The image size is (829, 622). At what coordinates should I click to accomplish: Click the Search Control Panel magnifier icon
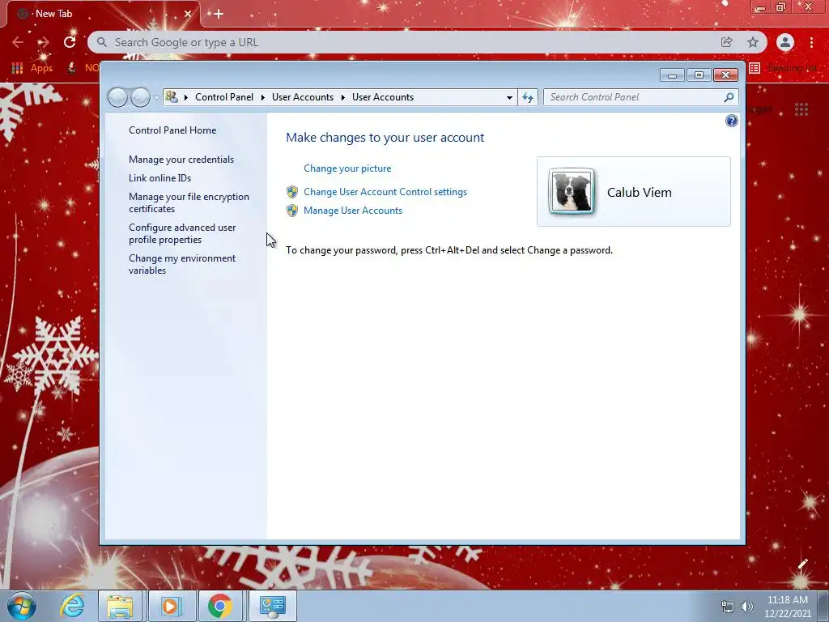pos(729,97)
